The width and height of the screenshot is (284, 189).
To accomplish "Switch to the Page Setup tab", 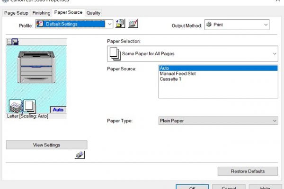I will (16, 13).
